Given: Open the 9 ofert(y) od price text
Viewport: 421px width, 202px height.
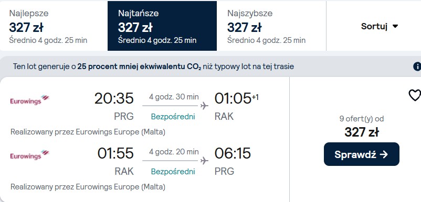Looking at the screenshot, I should click(362, 118).
